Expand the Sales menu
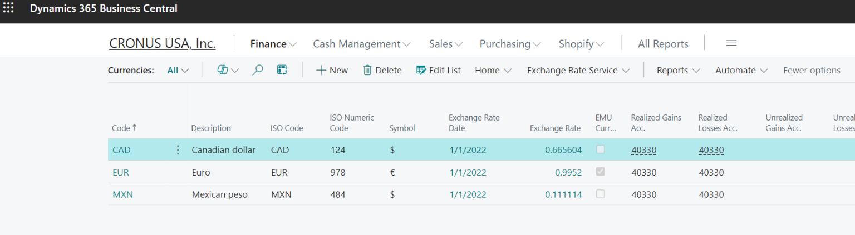The height and width of the screenshot is (235, 855). pyautogui.click(x=446, y=44)
